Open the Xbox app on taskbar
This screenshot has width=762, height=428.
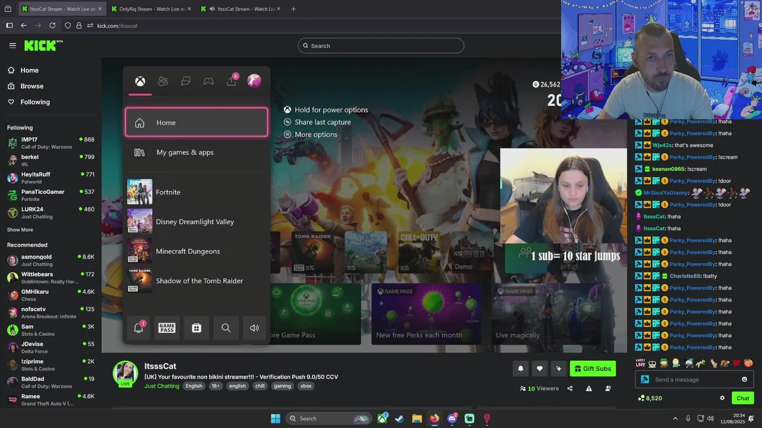point(382,418)
